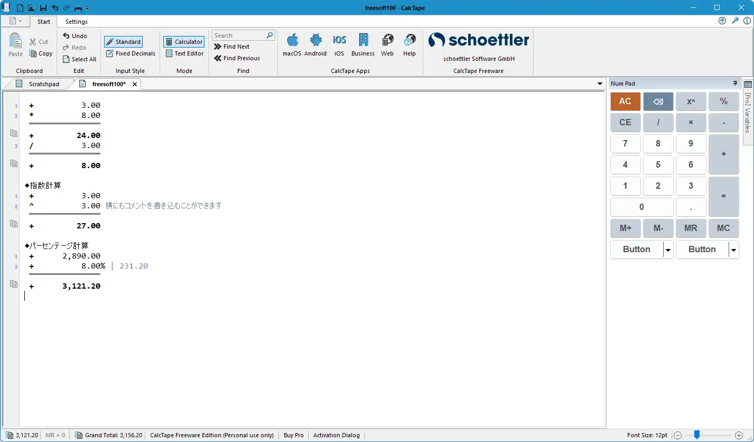Switch to the Settings ribbon tab
This screenshot has width=754, height=442.
77,22
